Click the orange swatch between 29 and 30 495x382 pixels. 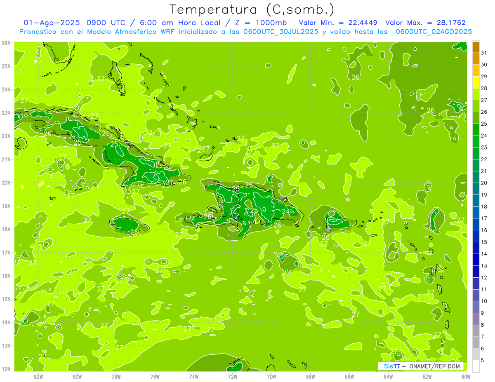[x=476, y=70]
